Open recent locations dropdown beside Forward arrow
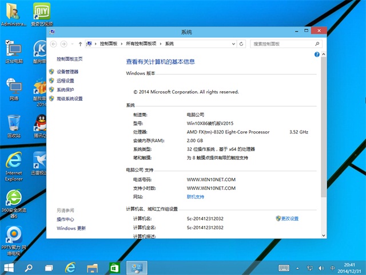 pyautogui.click(x=72, y=44)
